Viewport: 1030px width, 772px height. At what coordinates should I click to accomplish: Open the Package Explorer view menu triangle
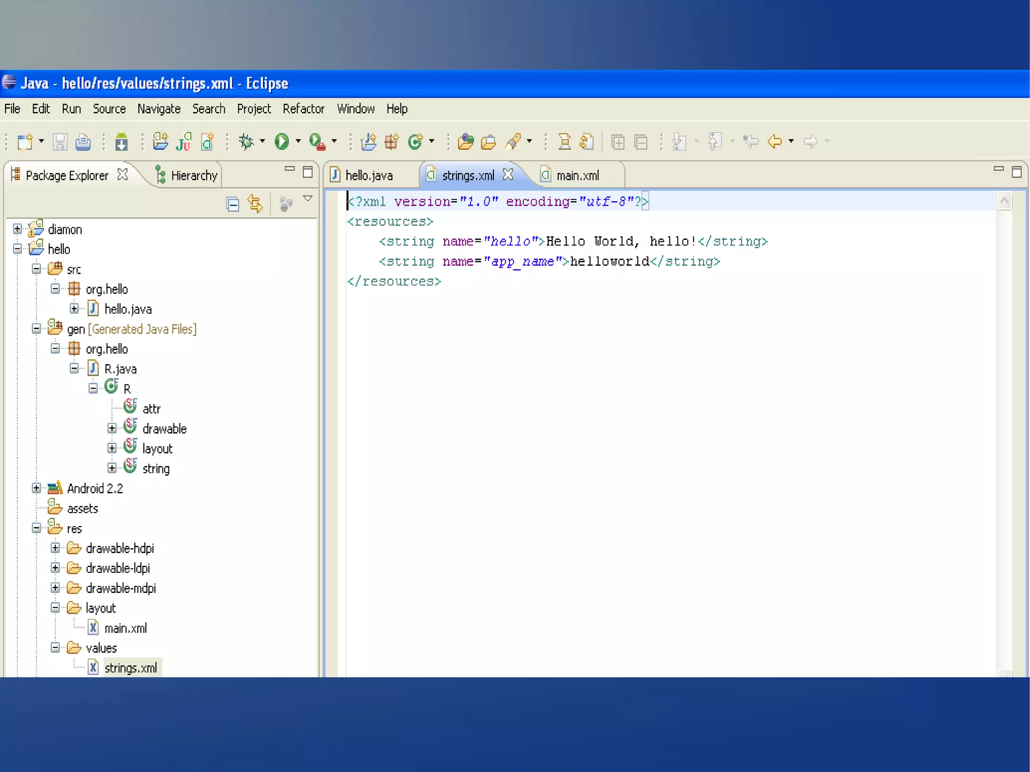coord(308,199)
